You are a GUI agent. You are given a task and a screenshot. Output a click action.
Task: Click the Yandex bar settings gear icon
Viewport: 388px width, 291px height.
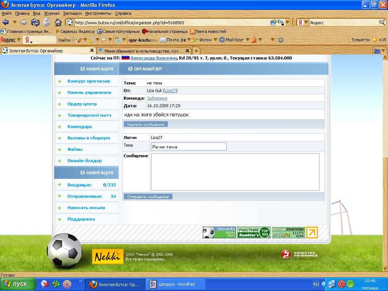tap(280, 40)
